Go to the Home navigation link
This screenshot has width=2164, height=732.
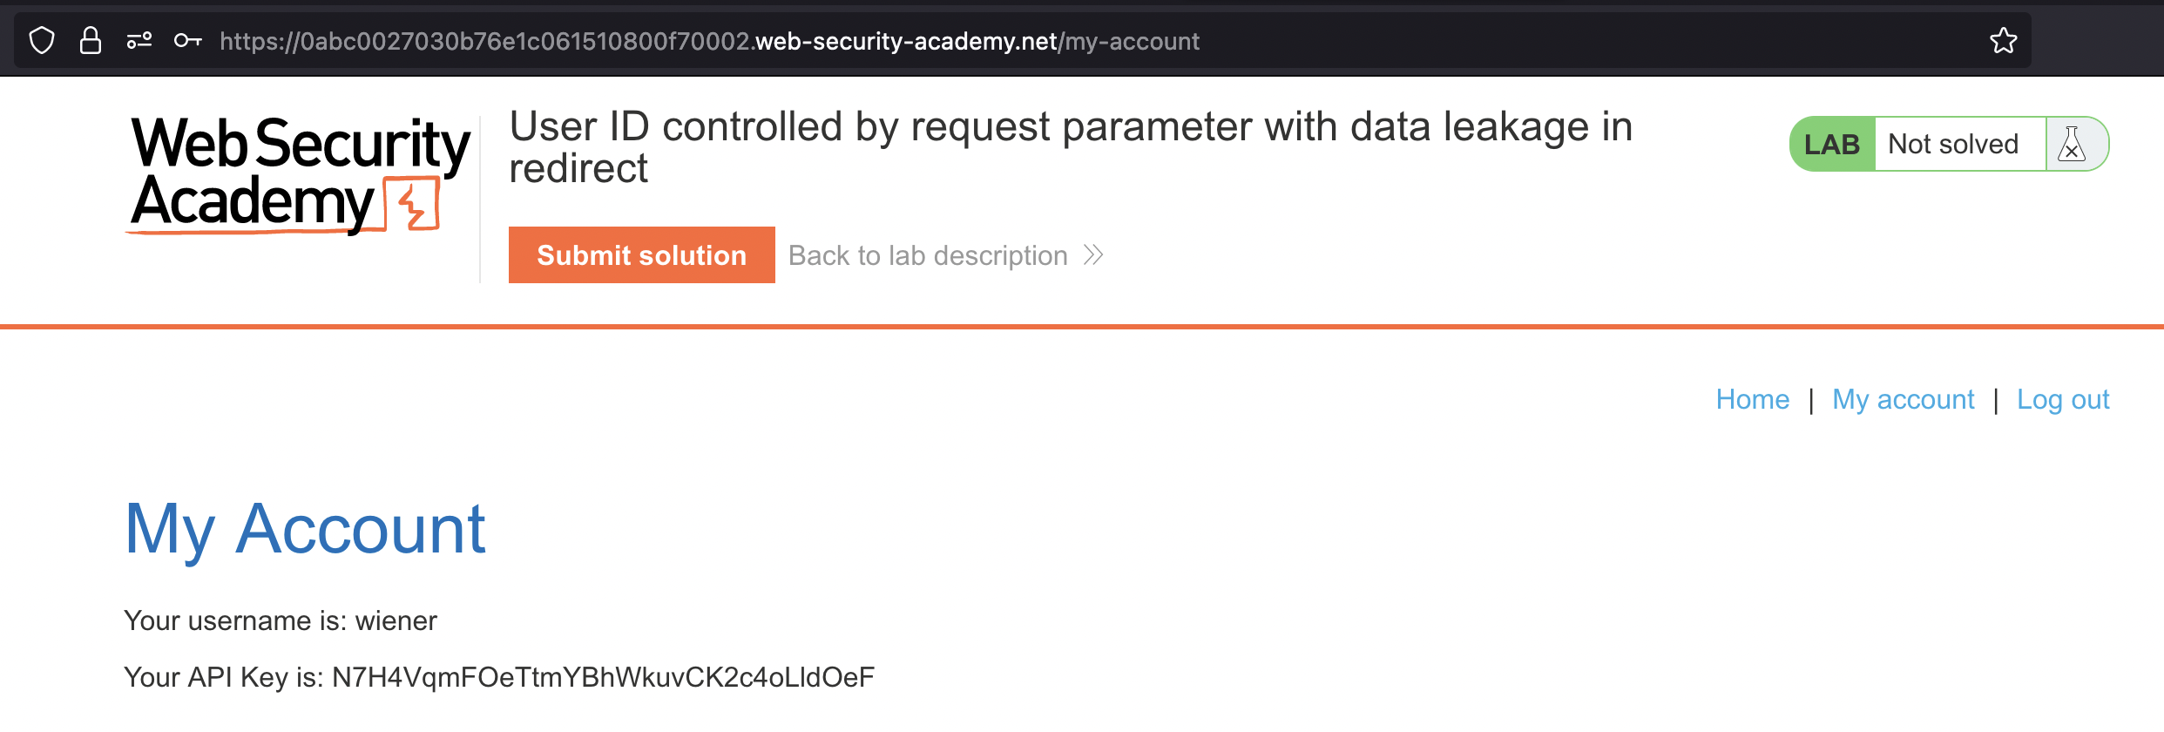[1752, 400]
